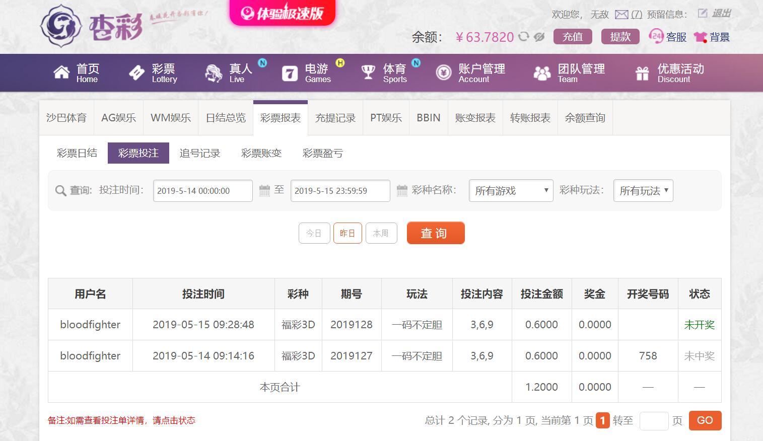Click the Games slot-7 icon
Screen dimensions: 763x441
290,73
